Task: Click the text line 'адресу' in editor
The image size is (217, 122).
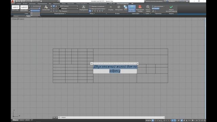Action: click(x=115, y=71)
